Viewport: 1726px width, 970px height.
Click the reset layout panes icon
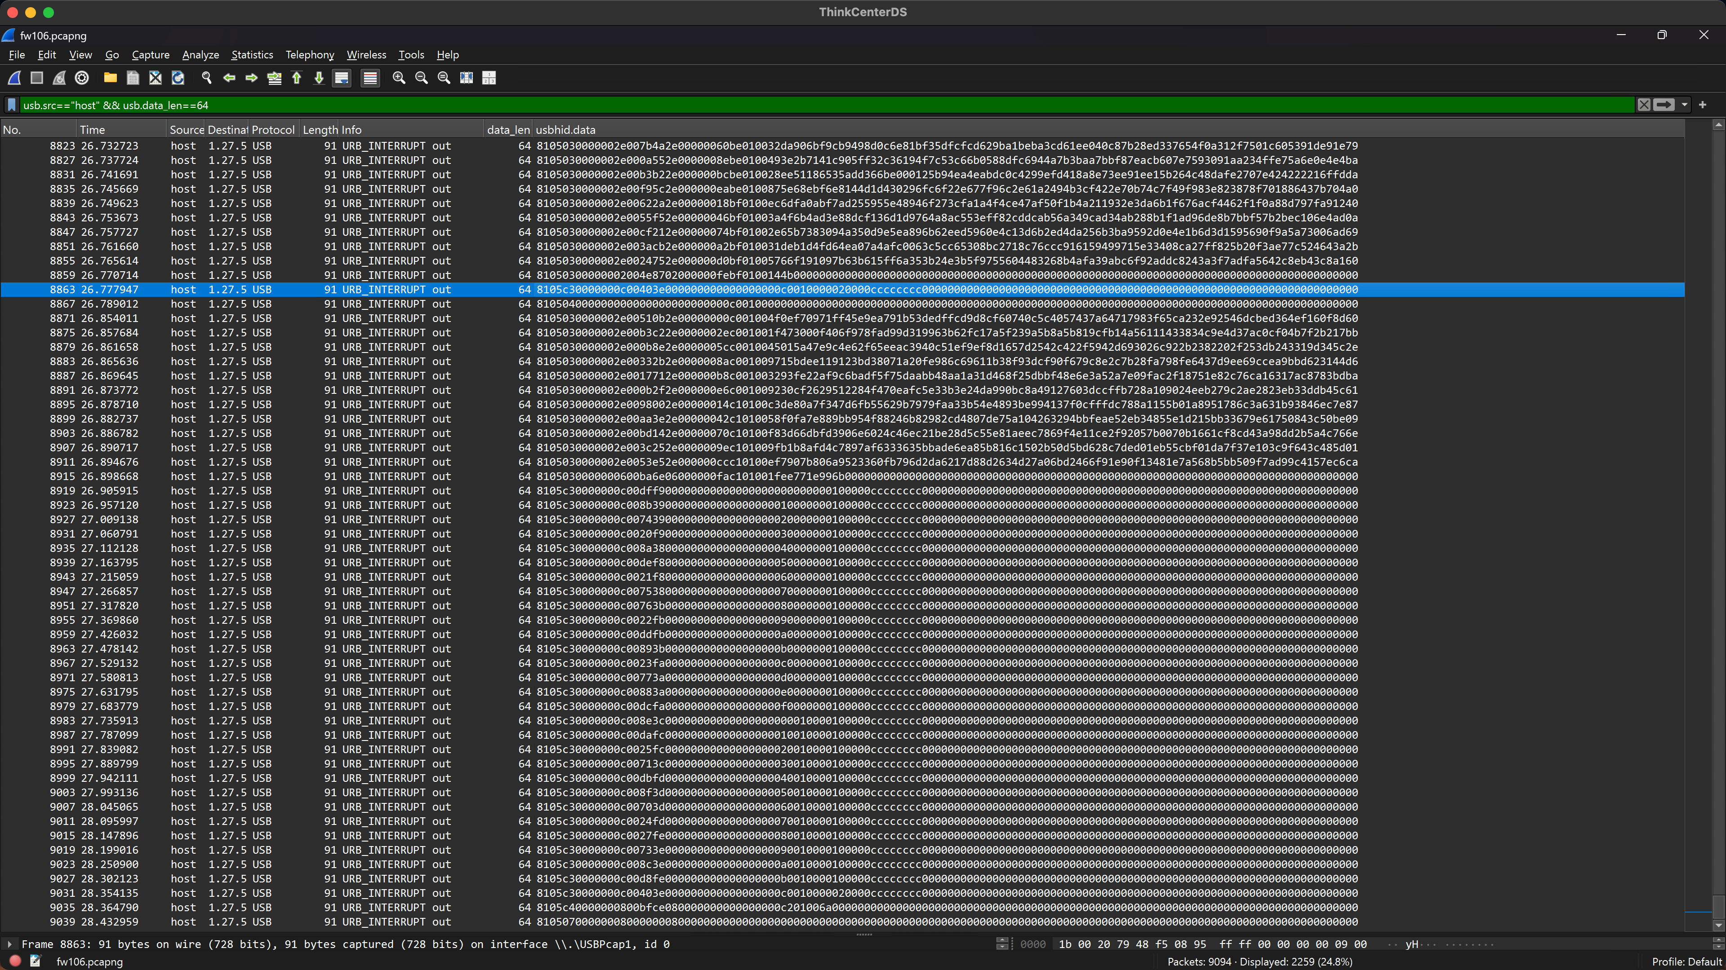(x=489, y=78)
